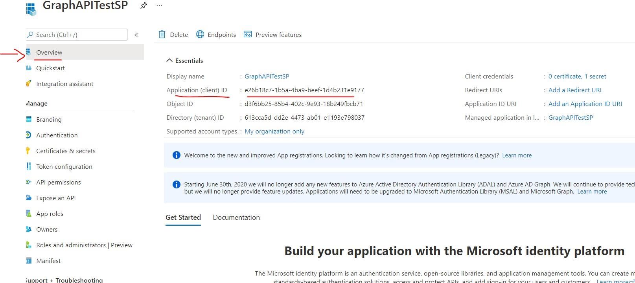
Task: Click the My organization only link
Action: [x=274, y=131]
